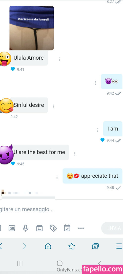Image resolution: width=123 pixels, height=274 pixels.
Task: Open browser hamburger menu
Action: pyautogui.click(x=119, y=246)
